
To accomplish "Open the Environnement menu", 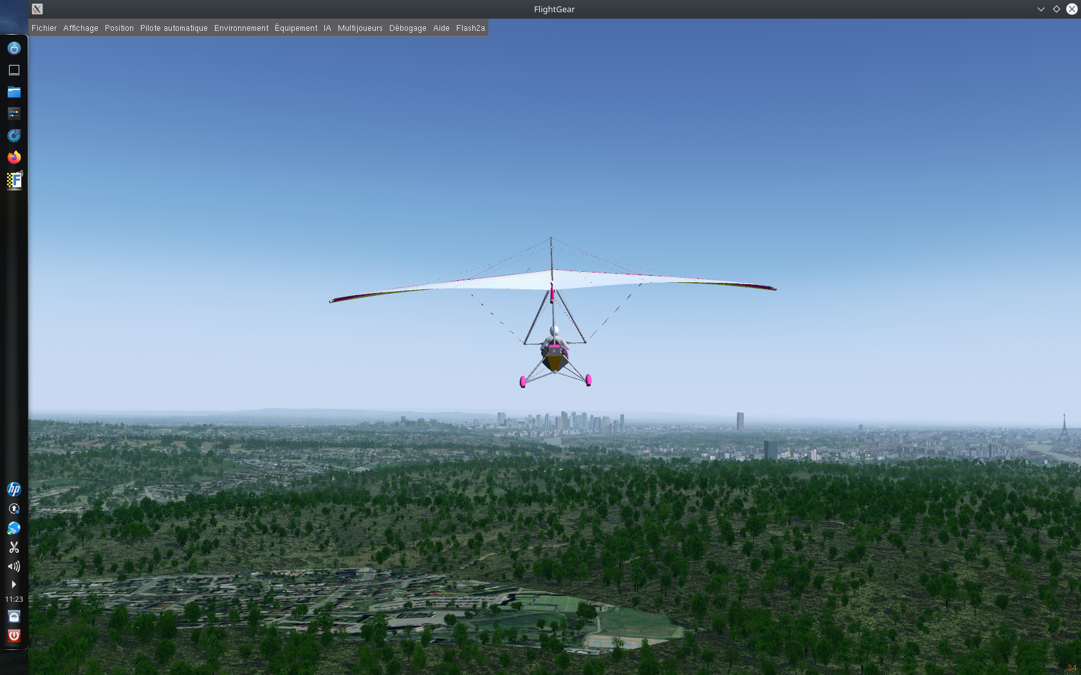I will [241, 28].
